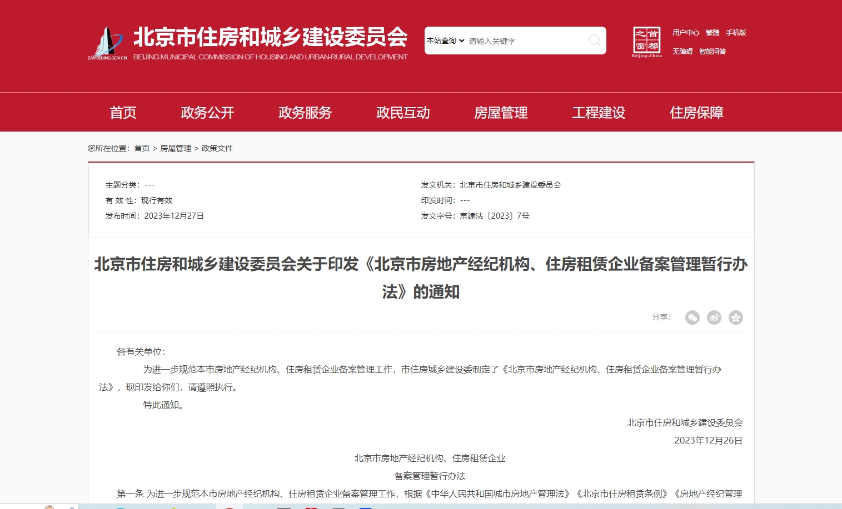Go to 政务服务 section

[x=305, y=113]
